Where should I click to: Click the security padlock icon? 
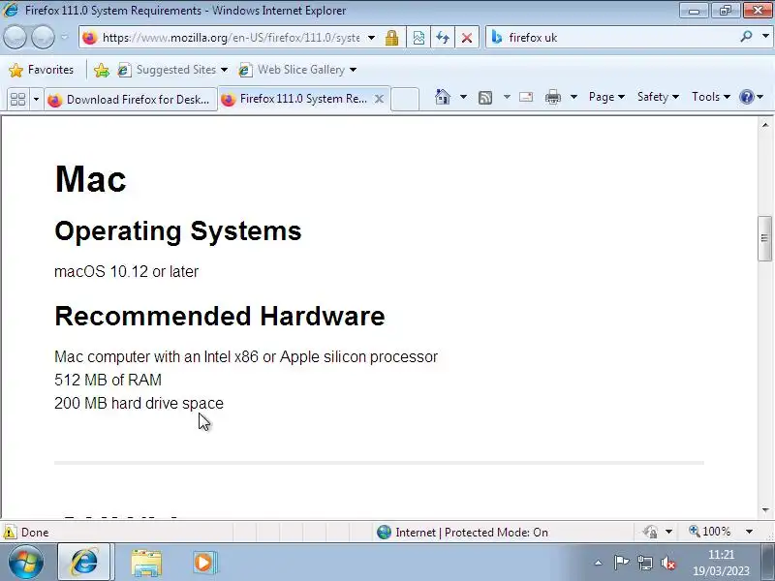(x=392, y=38)
